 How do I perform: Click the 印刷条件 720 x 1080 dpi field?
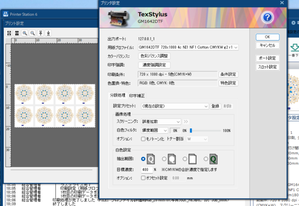178,74
